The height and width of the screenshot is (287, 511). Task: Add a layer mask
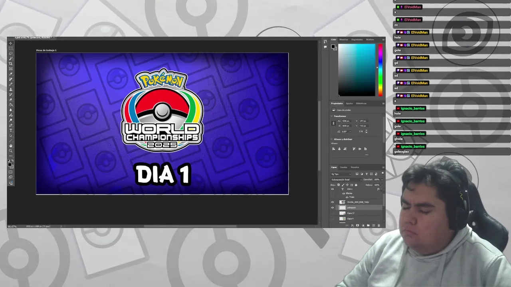[357, 225]
